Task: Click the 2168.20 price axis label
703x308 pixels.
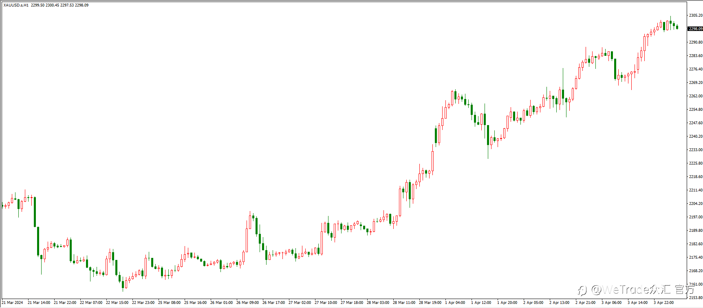Action: (696, 271)
